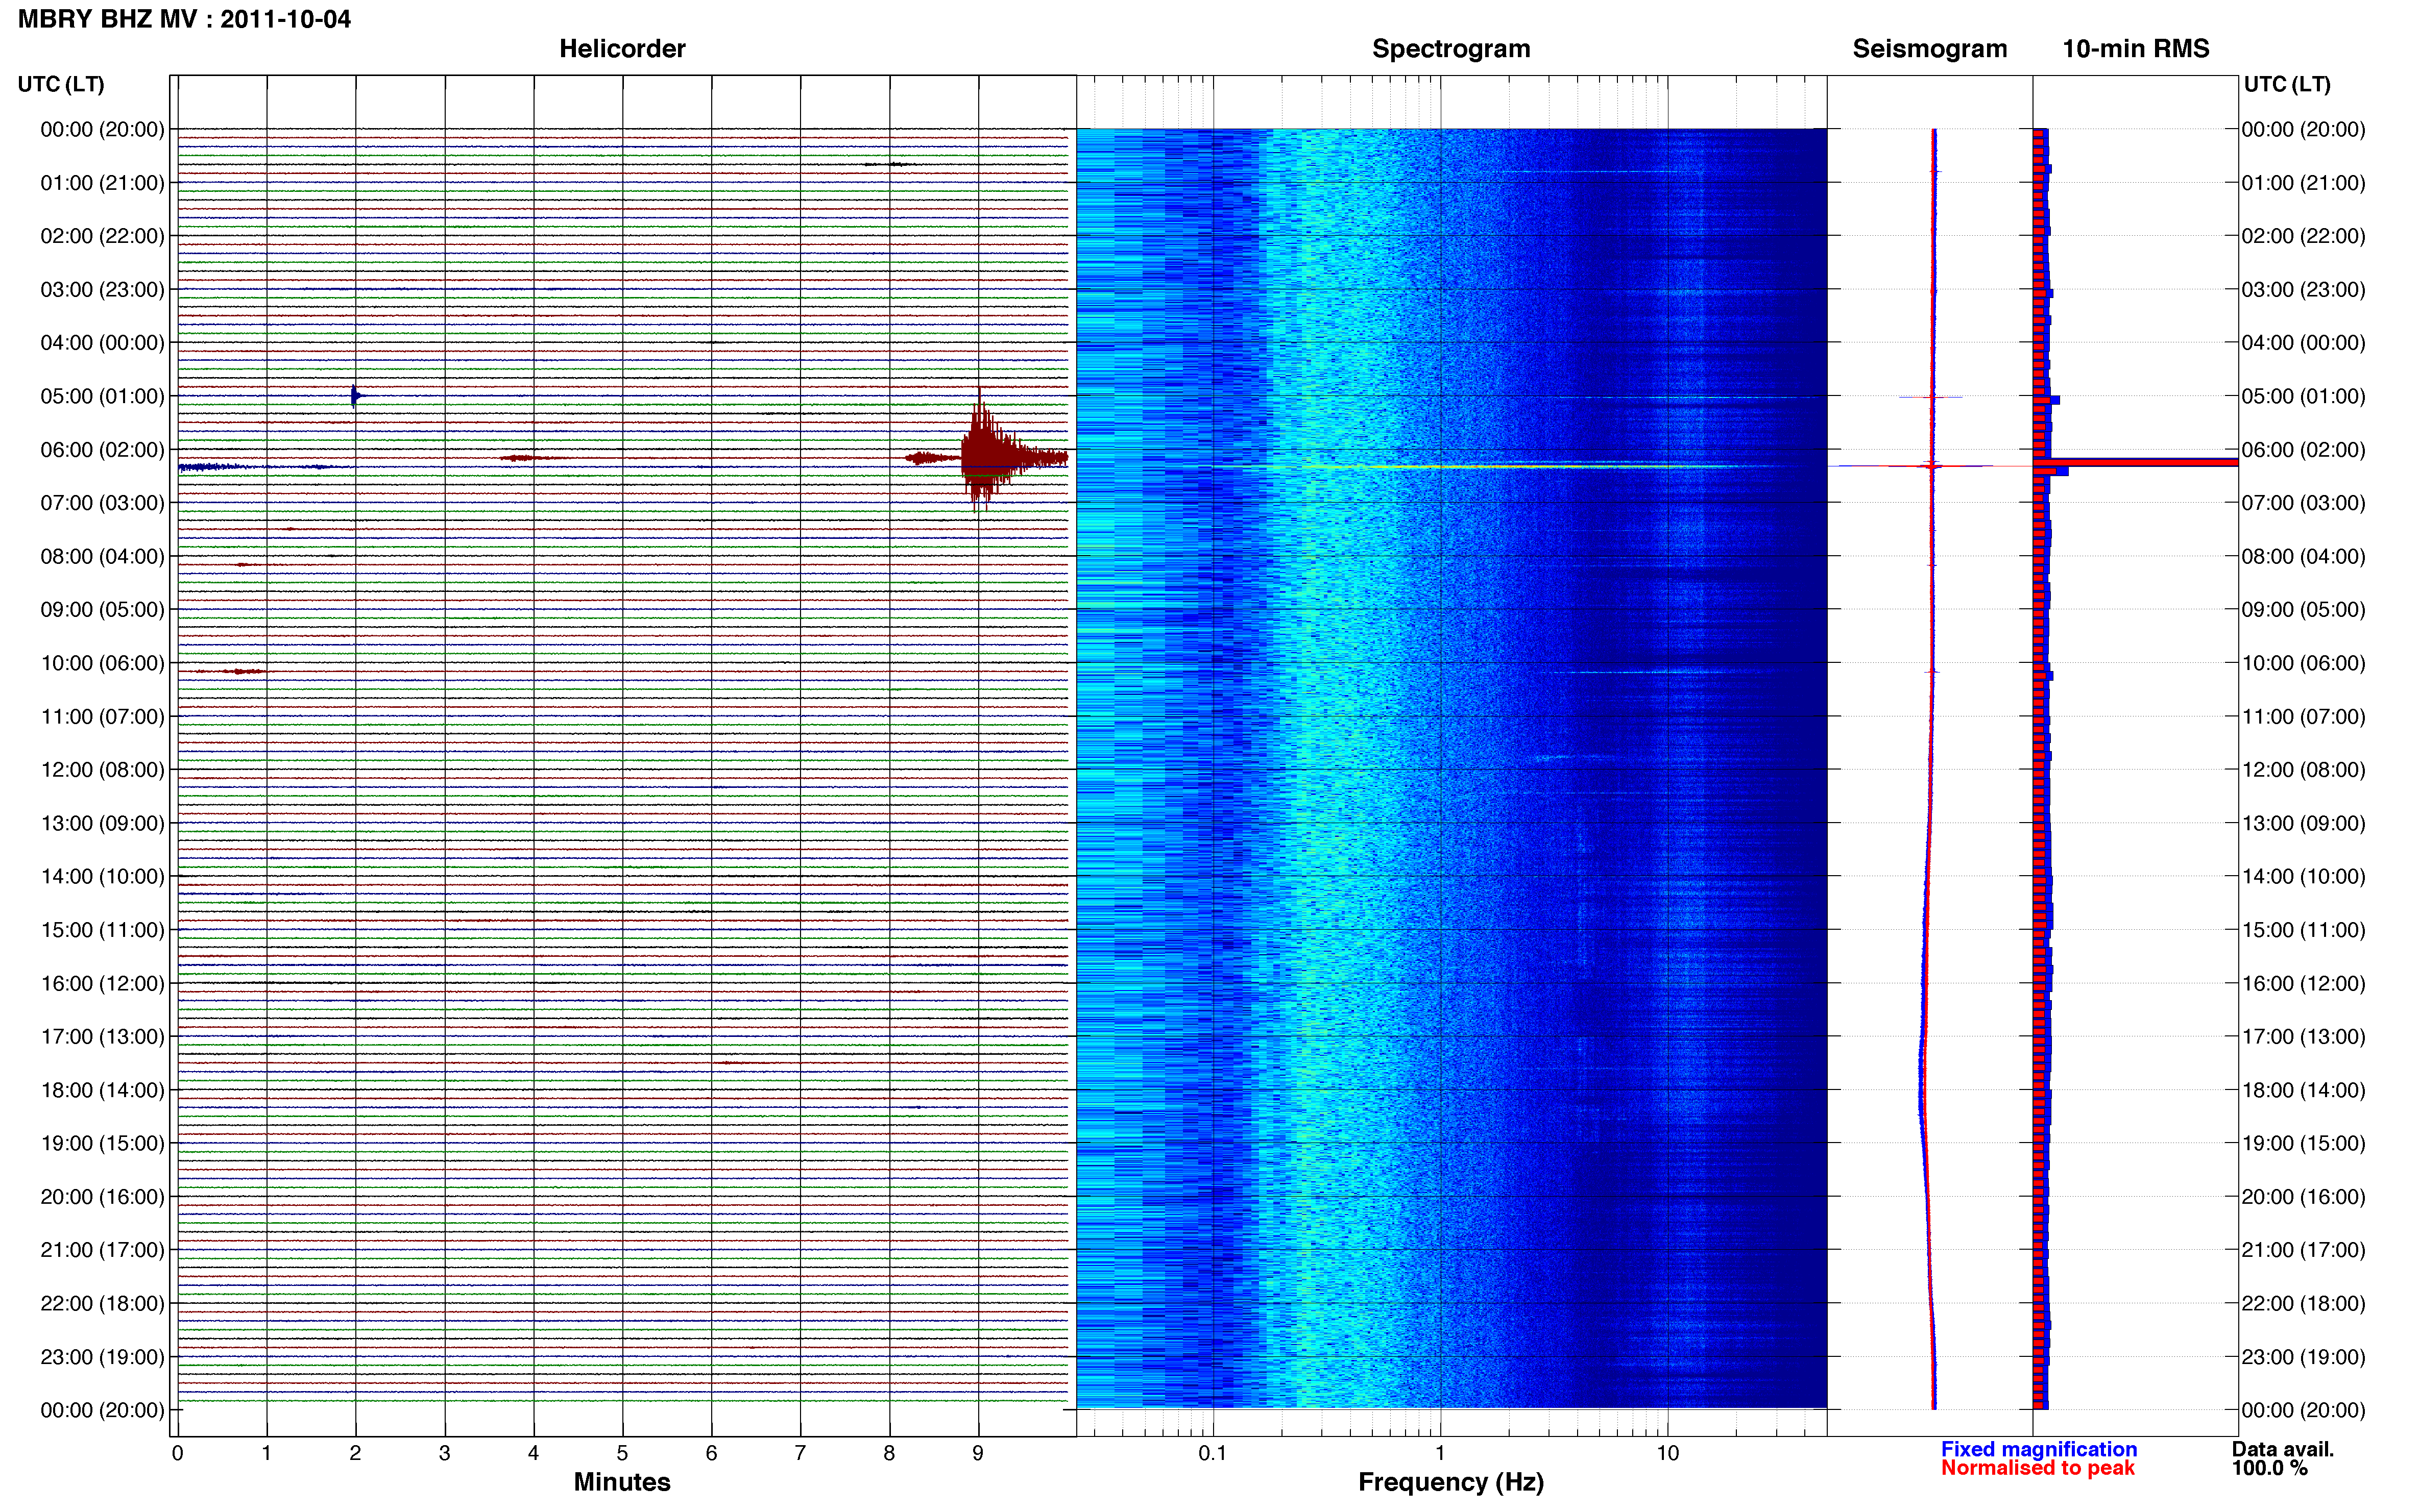Screen dimensions: 2420x1512
Task: Select left axis label '07:00 (03:00)'
Action: click(102, 503)
